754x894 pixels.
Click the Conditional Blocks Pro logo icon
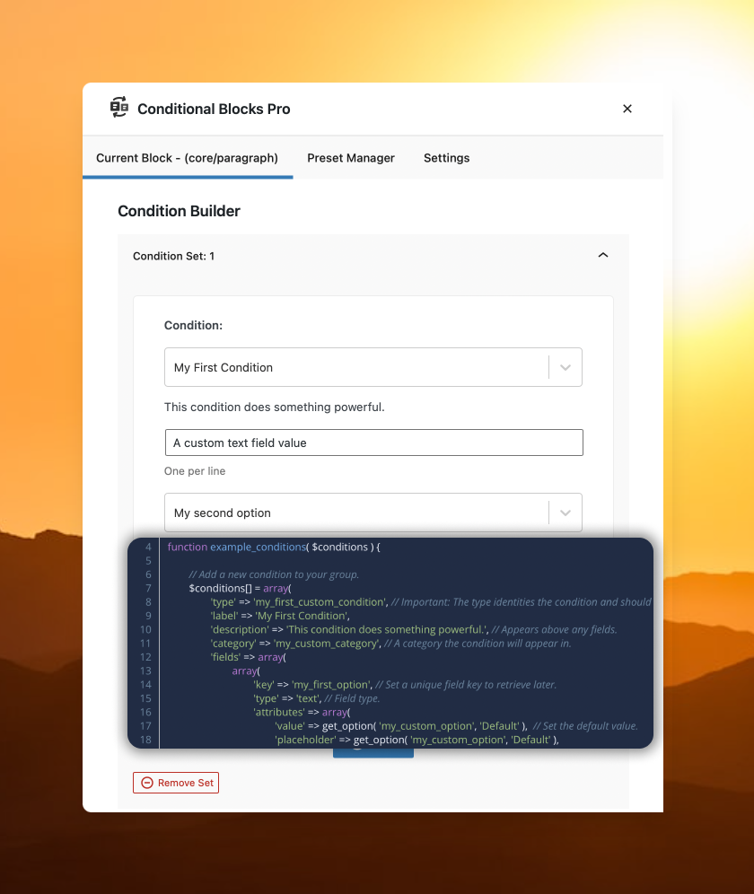pos(119,108)
